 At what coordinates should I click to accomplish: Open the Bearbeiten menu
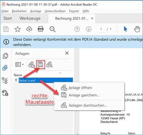[19, 11]
